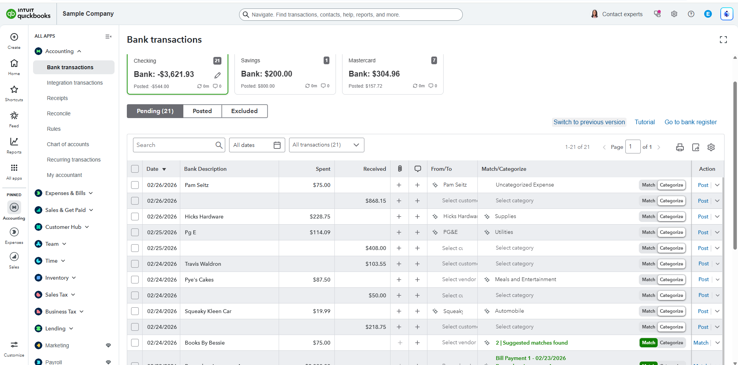Open the All transactions (21) dropdown

tap(326, 145)
